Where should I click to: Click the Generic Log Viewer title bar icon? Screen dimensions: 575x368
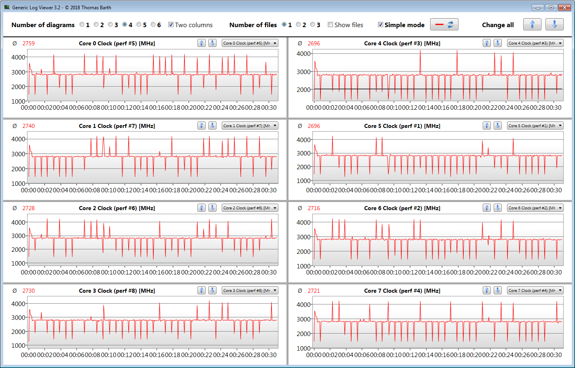tap(7, 7)
